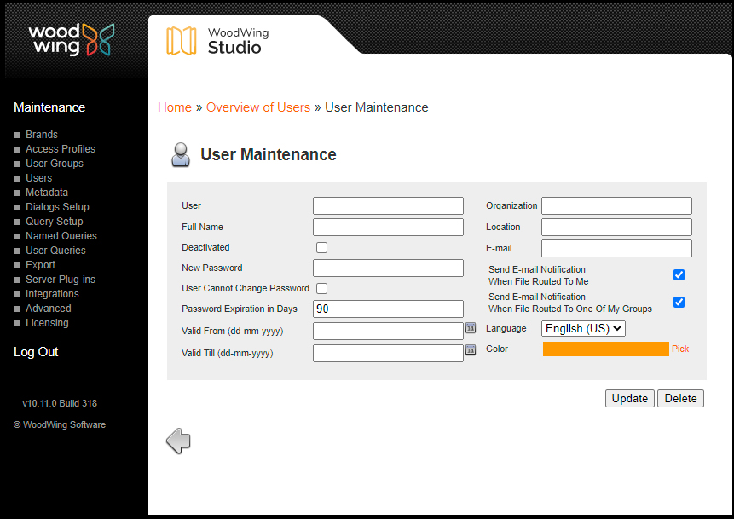
Task: Open Integrations page
Action: pyautogui.click(x=52, y=294)
